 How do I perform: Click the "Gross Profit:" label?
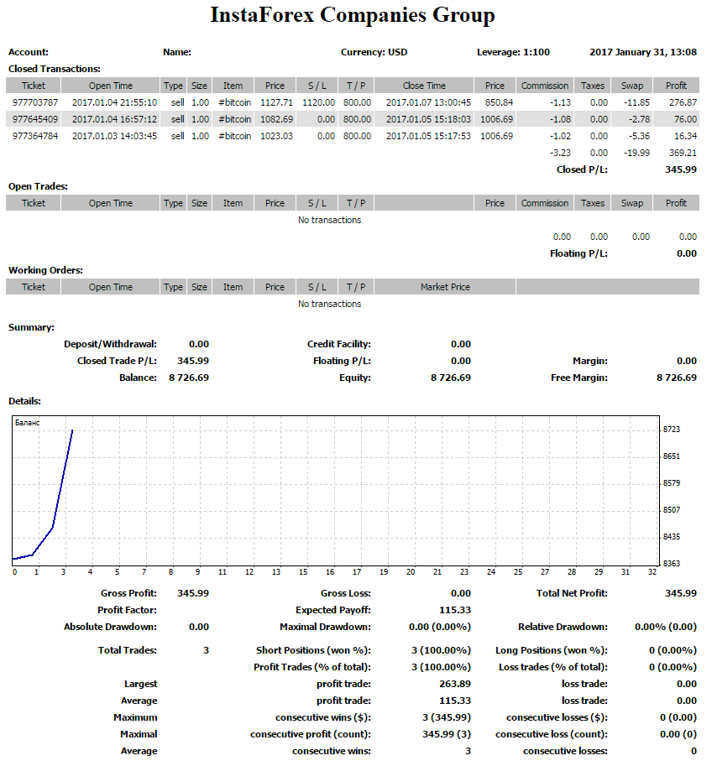click(x=128, y=593)
